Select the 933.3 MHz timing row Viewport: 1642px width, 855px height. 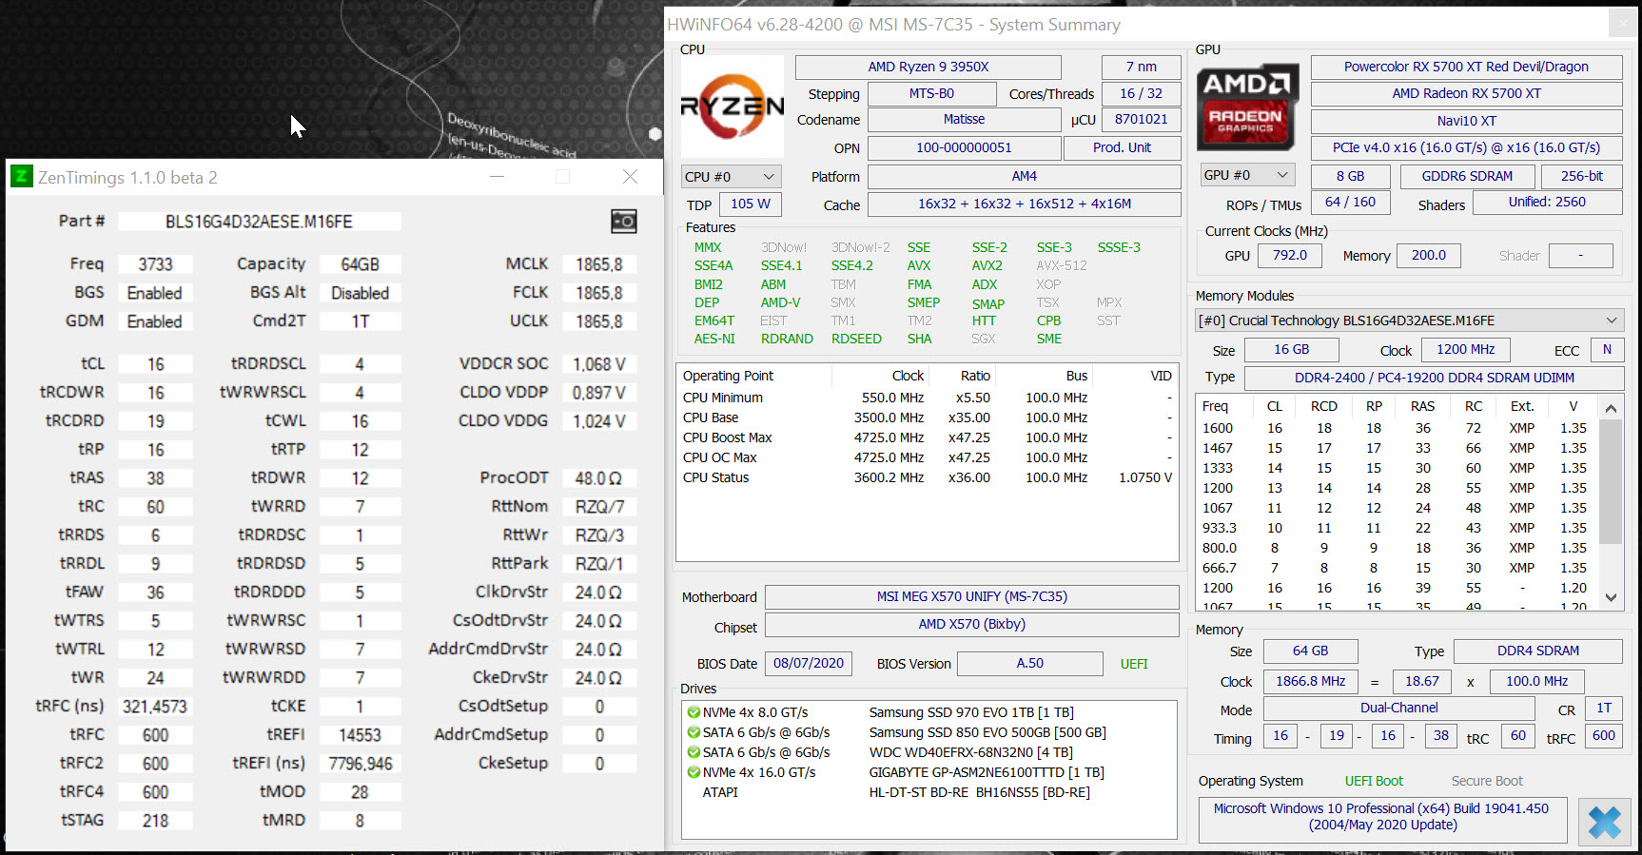pos(1398,528)
